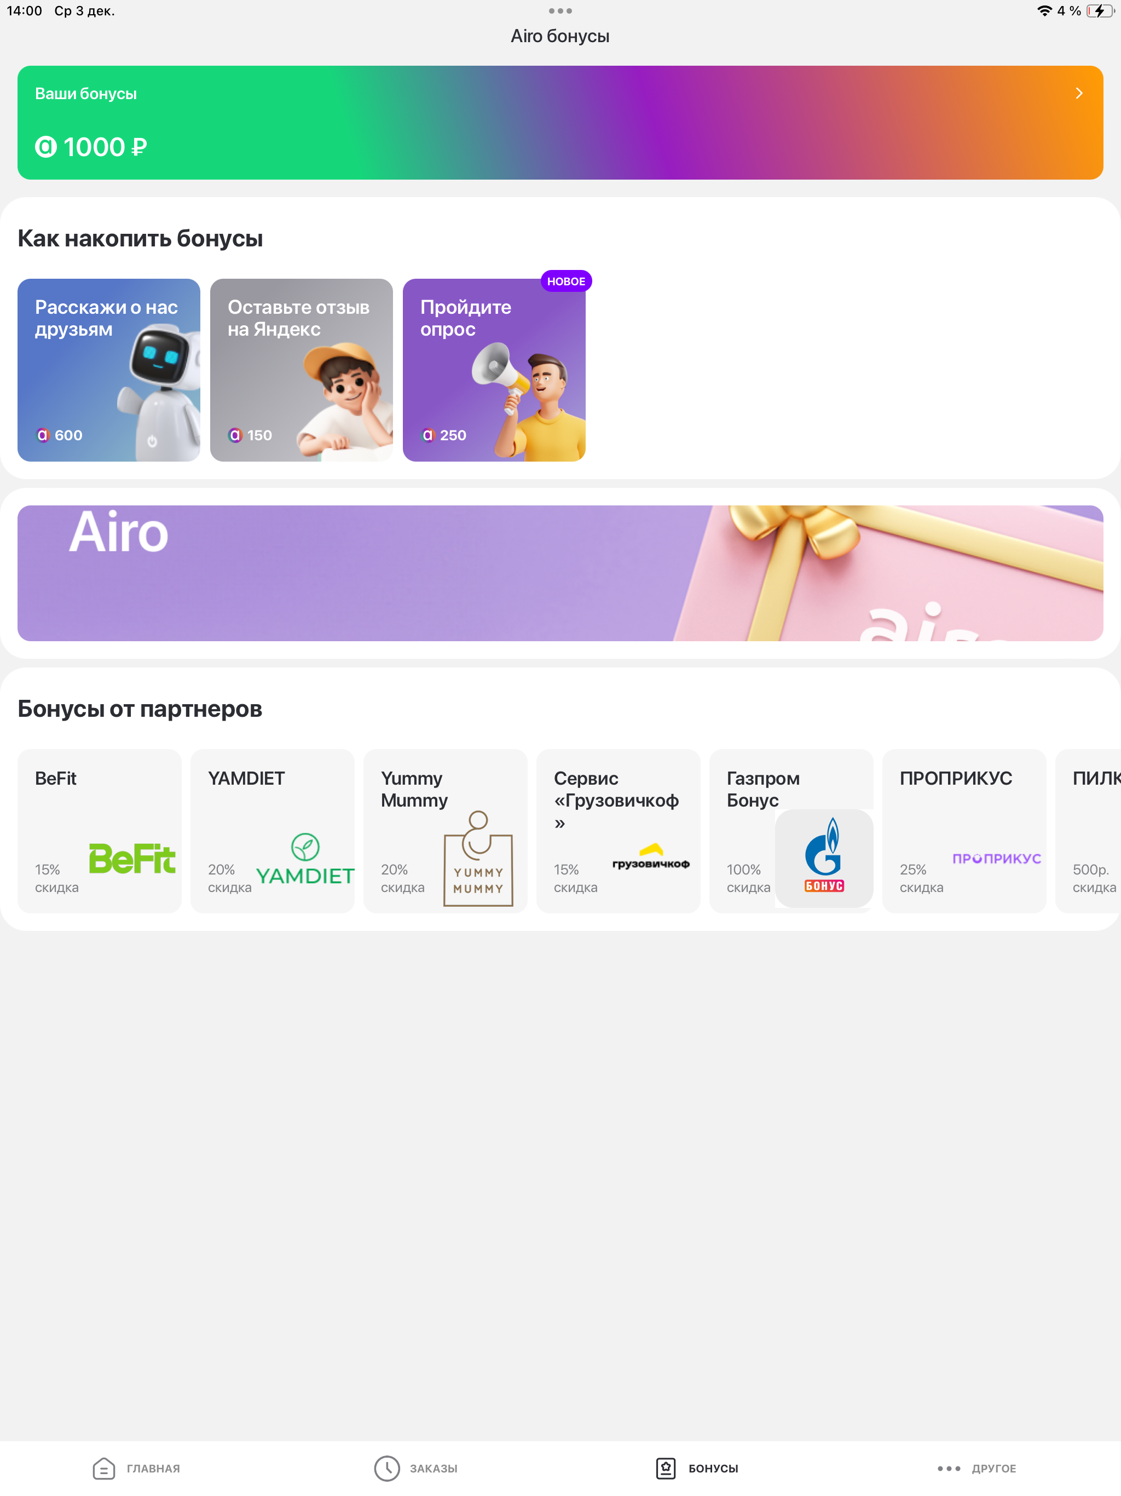
Task: Tap the Airo бонусы page title
Action: pyautogui.click(x=560, y=36)
